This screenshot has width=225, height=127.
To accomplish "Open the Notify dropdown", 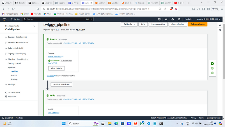I will (129, 24).
